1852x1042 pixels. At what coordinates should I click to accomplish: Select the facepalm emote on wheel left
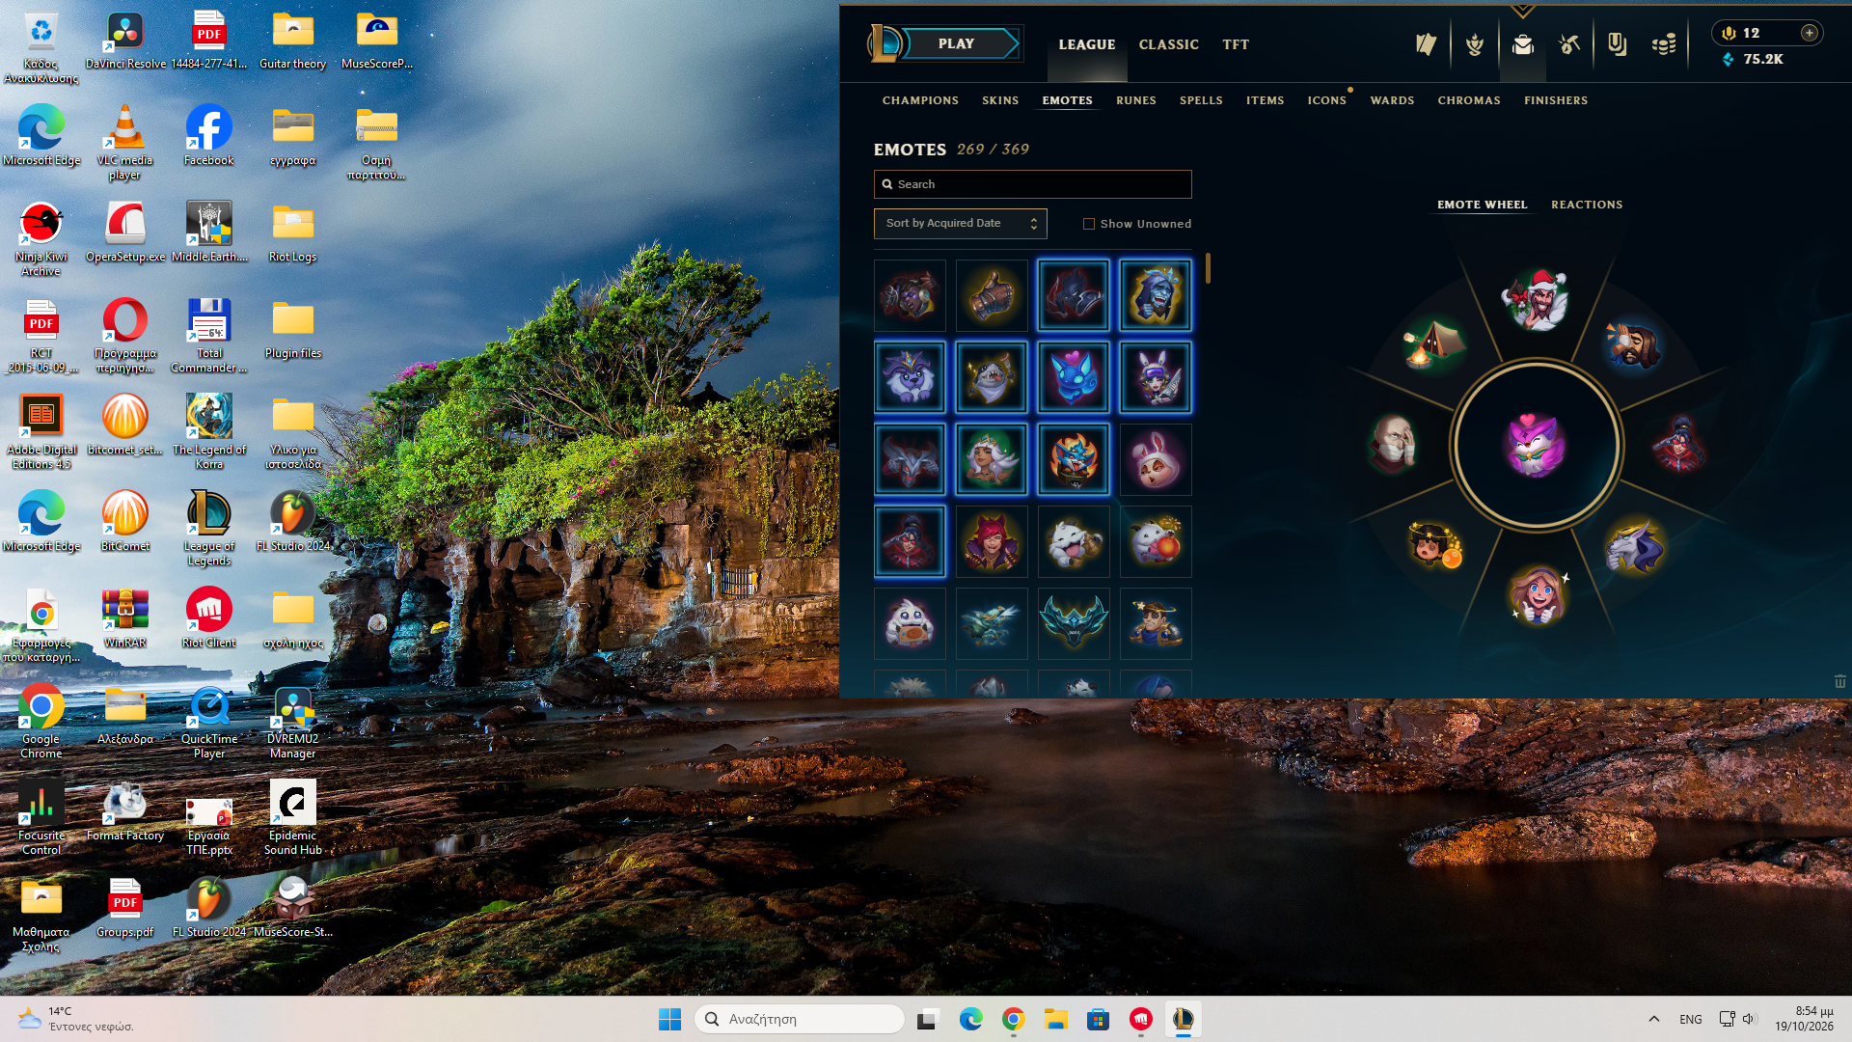tap(1392, 444)
